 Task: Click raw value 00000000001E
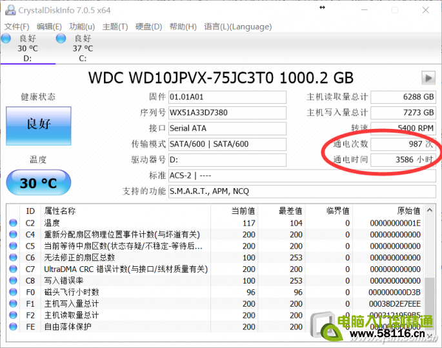tap(395, 223)
